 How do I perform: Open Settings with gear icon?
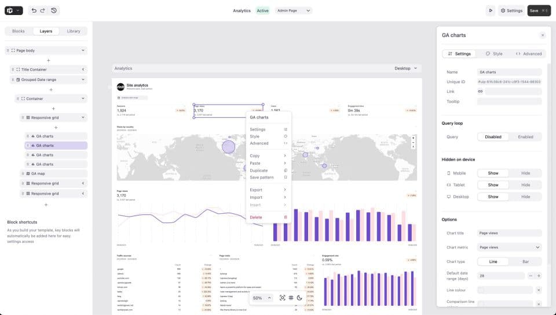click(511, 10)
